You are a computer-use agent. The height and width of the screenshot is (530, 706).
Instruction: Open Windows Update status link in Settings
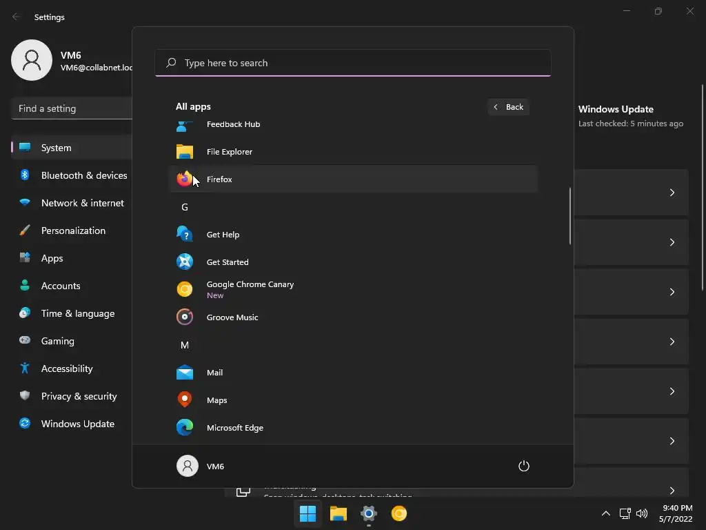[616, 109]
